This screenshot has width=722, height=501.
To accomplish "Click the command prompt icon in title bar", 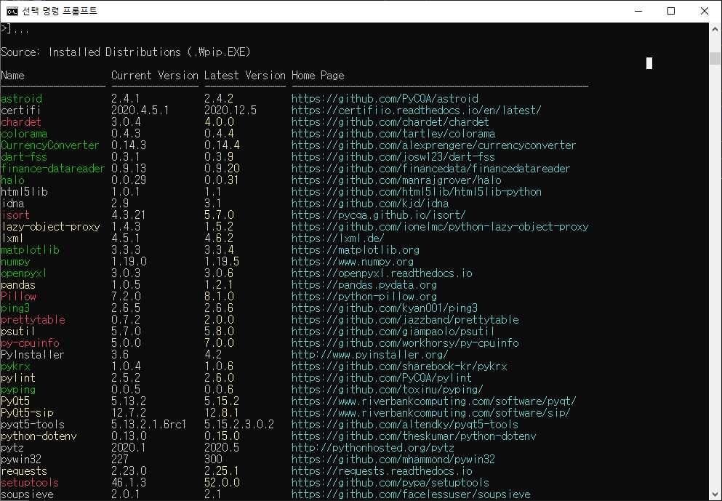I will (x=12, y=11).
